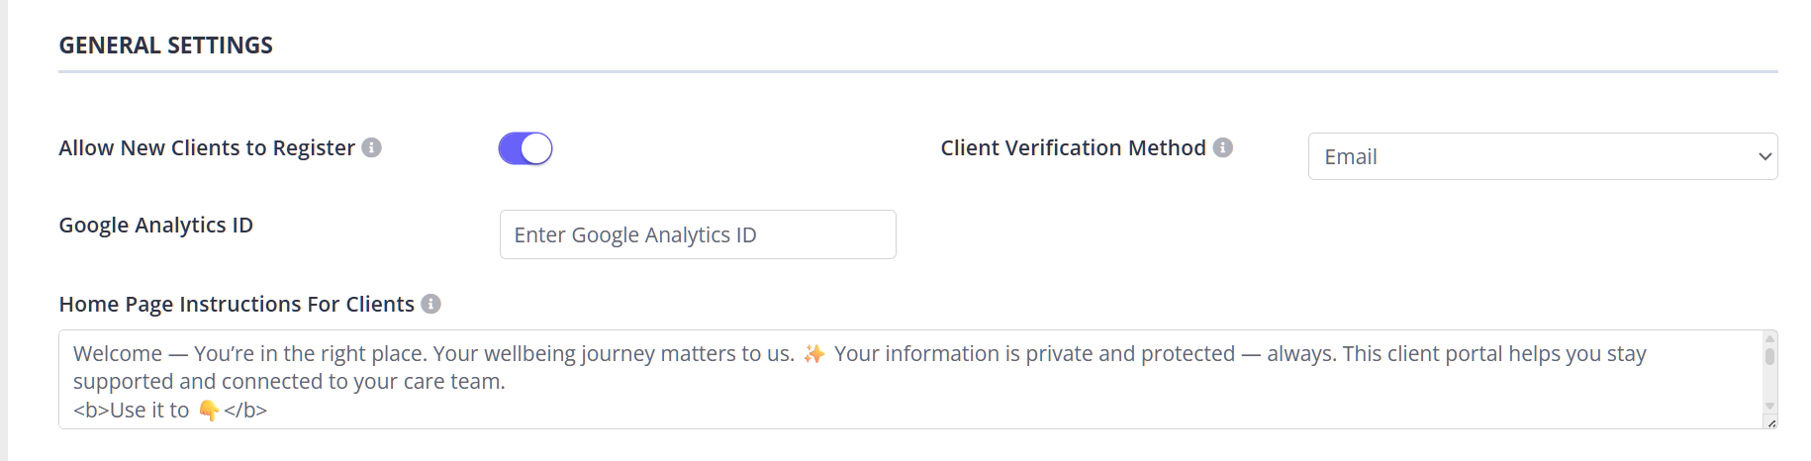The image size is (1811, 461).
Task: Click the Client Verification Method label
Action: 1073,147
